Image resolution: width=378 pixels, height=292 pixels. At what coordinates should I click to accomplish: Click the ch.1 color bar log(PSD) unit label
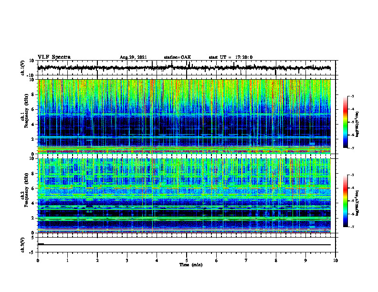357,124
